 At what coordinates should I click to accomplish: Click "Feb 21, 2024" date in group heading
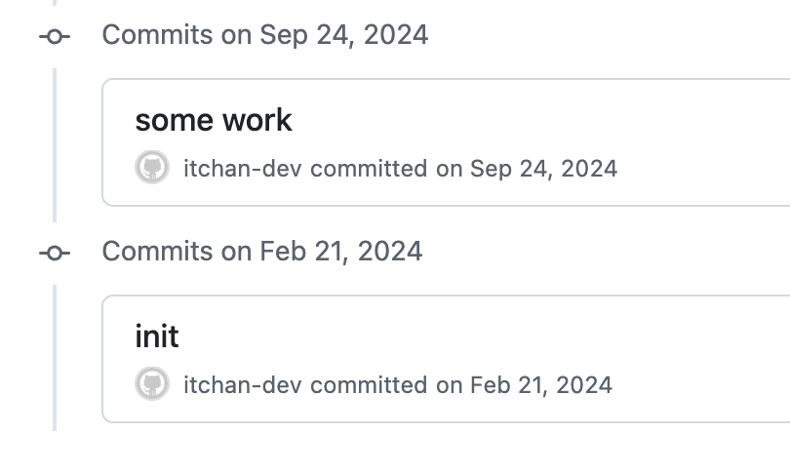tap(340, 252)
